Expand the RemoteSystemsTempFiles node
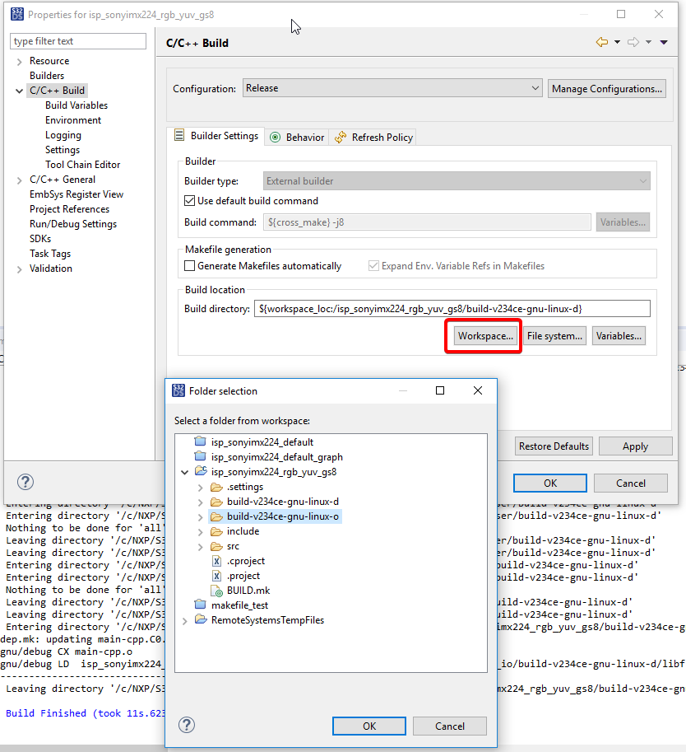Image resolution: width=686 pixels, height=752 pixels. (x=184, y=621)
